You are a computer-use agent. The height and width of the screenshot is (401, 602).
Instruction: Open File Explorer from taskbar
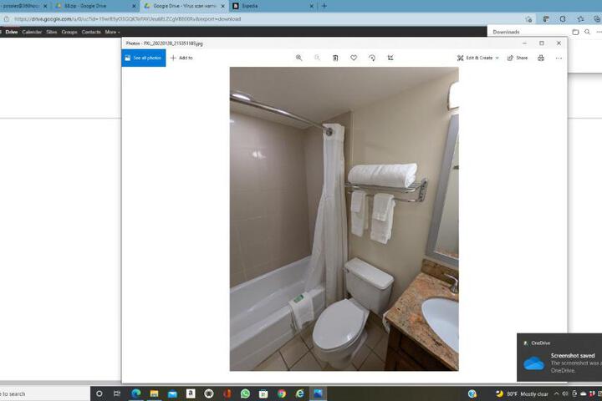coord(154,393)
